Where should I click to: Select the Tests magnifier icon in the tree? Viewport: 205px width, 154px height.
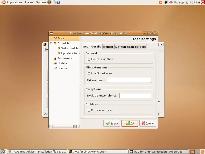55,38
